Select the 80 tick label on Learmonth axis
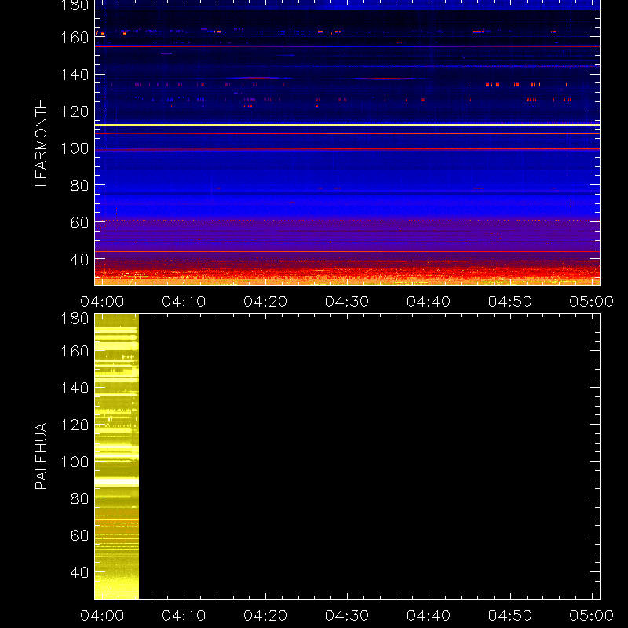This screenshot has height=628, width=628. [79, 185]
